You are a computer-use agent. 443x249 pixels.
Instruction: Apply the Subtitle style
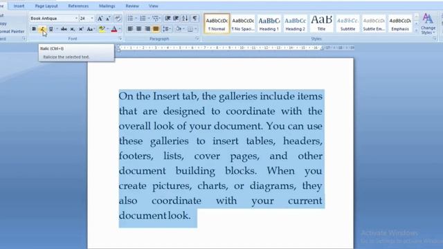(347, 24)
